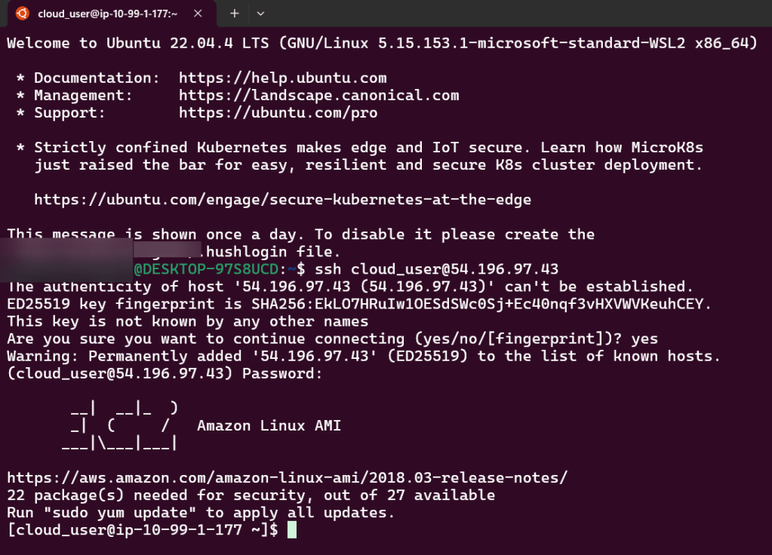Open the Amazon Linux AMI release notes URL
Image resolution: width=772 pixels, height=555 pixels.
[x=287, y=477]
